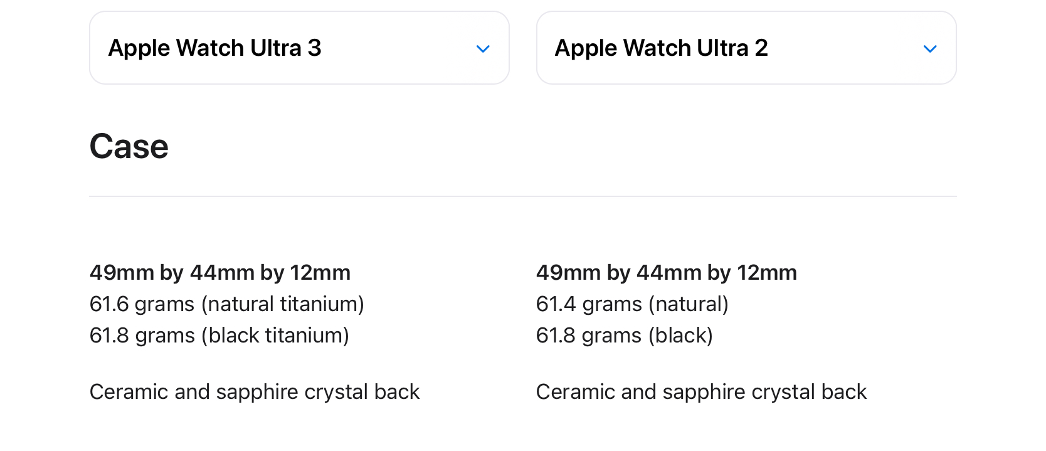Click 61.8 grams (black) under Ultra 2
Viewport: 1046px width, 451px height.
pyautogui.click(x=625, y=336)
